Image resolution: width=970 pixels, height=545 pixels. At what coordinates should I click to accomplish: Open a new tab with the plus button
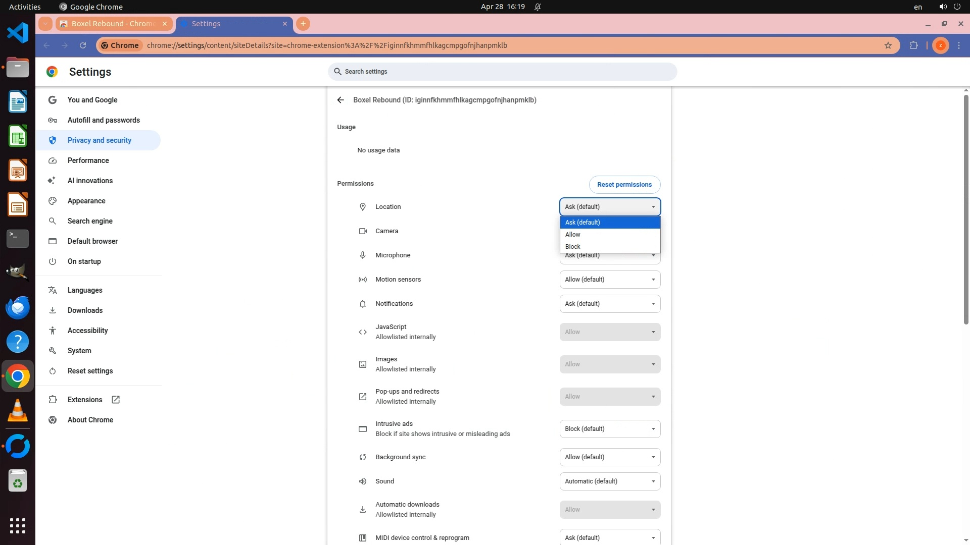point(303,24)
